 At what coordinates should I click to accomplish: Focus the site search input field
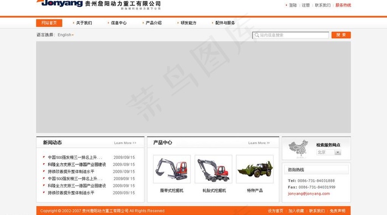(x=290, y=35)
